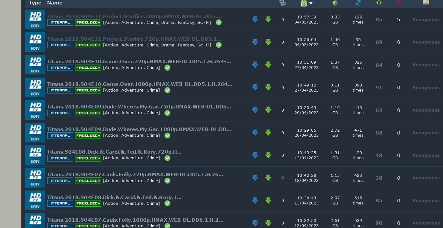Click verified checkmark on S04E09 720p row
Image resolution: width=443 pixels, height=228 pixels.
167,113
